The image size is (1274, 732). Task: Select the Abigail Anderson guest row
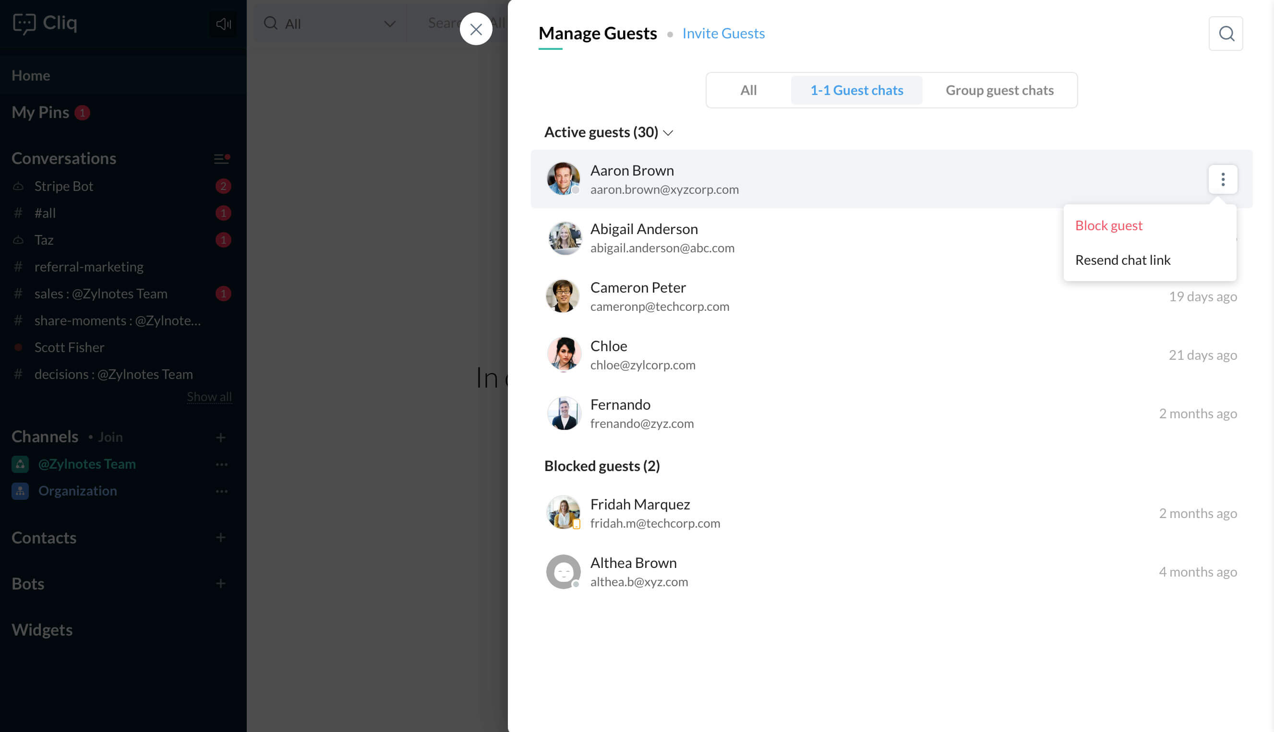click(891, 238)
